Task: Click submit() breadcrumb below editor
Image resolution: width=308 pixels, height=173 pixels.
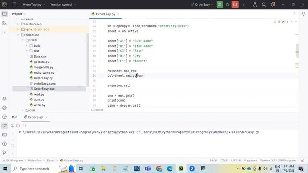Action: (x=97, y=110)
